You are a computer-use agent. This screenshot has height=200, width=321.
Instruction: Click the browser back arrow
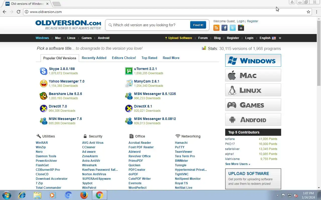pyautogui.click(x=4, y=12)
